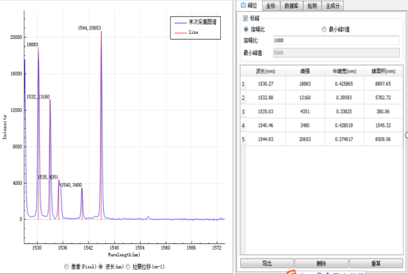Image resolution: width=408 pixels, height=274 pixels.
Task: Click the 峰位 tab icon
Action: (x=243, y=5)
